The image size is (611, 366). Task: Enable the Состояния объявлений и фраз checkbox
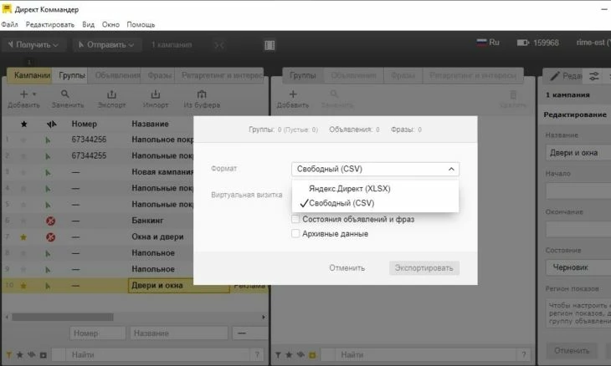[295, 219]
